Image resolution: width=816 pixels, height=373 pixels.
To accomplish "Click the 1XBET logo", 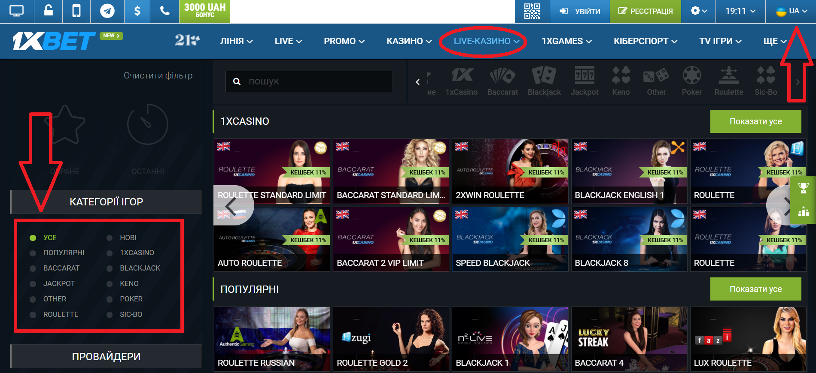I will coord(54,41).
